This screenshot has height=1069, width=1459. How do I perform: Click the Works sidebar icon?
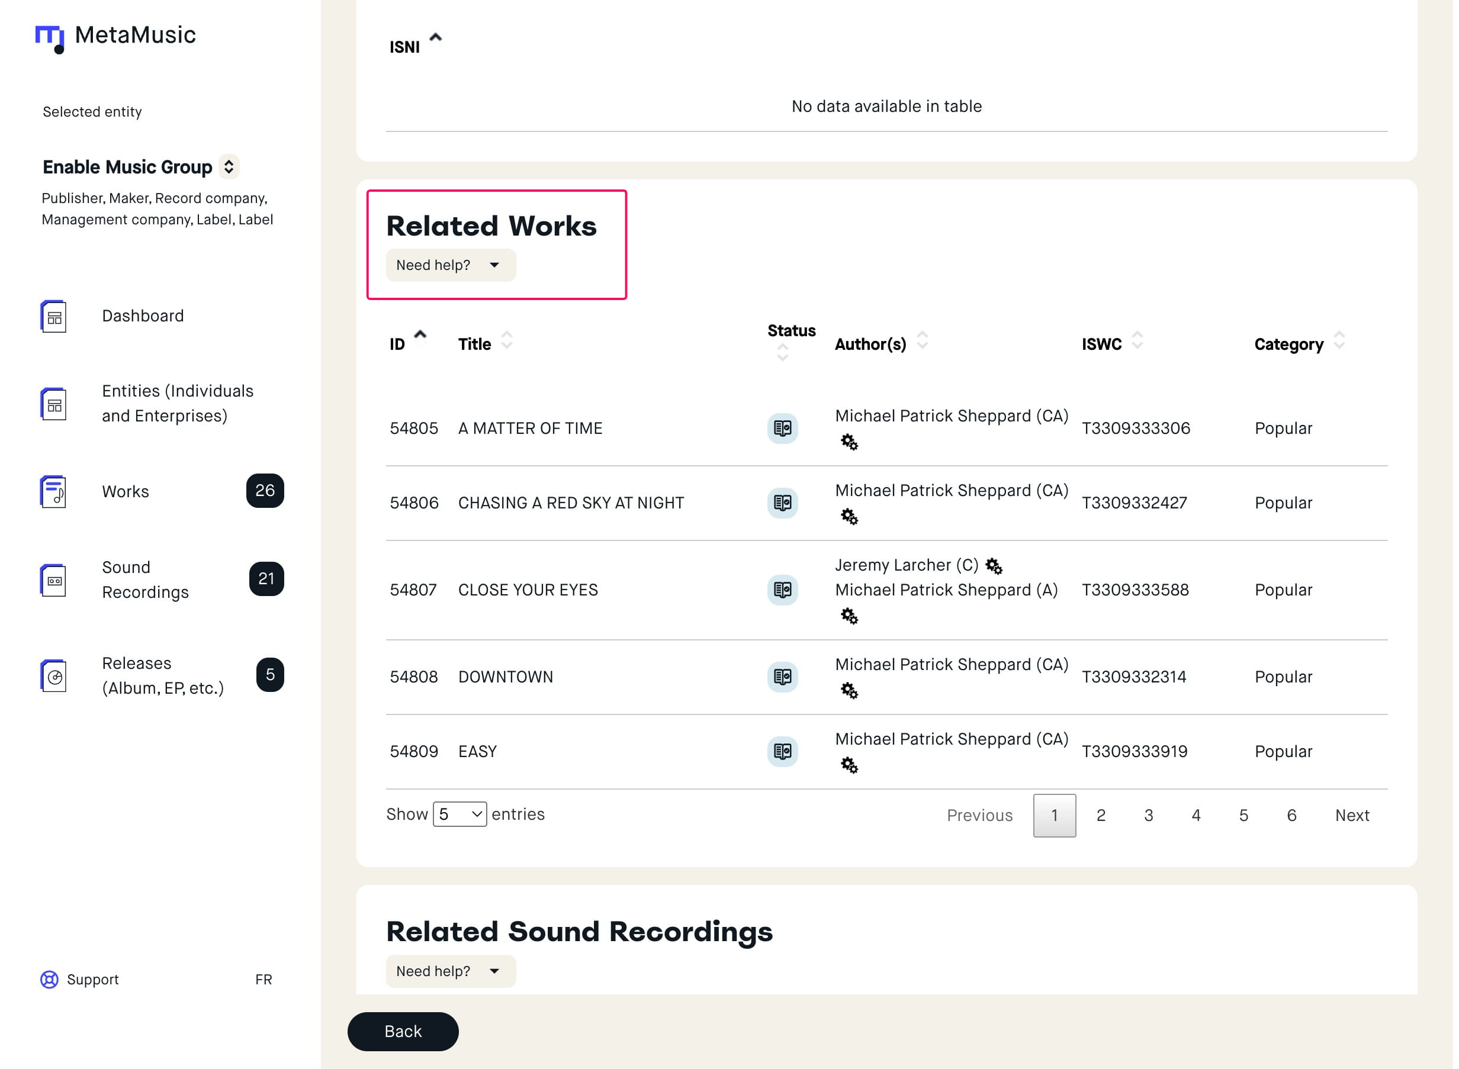click(x=54, y=492)
